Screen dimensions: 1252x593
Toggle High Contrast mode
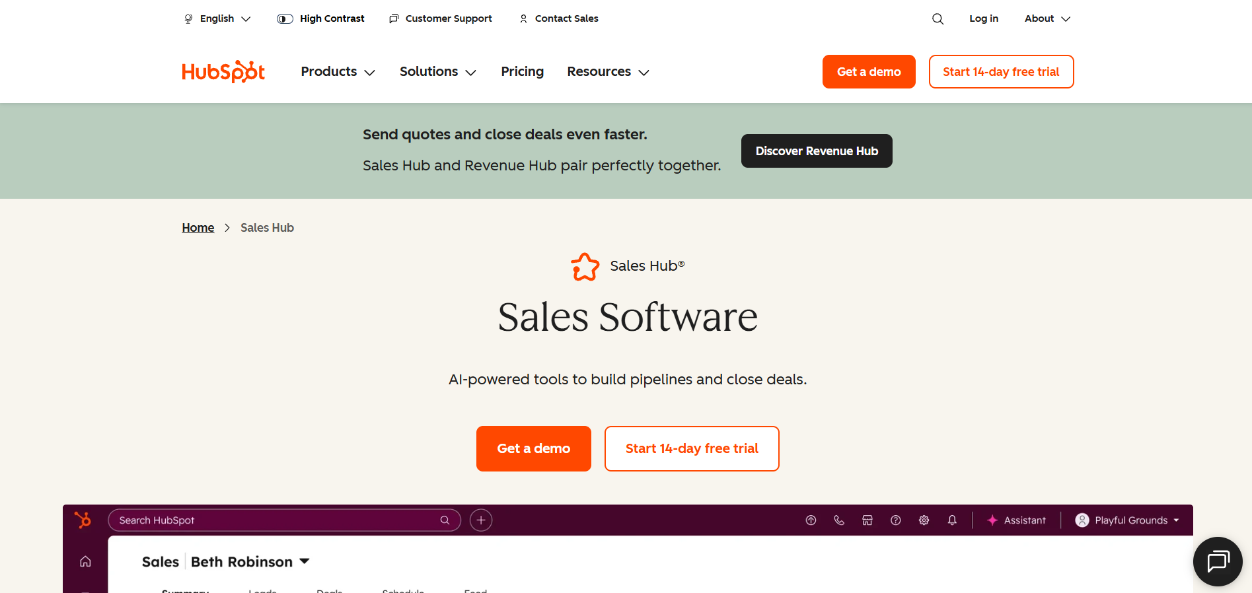(320, 18)
